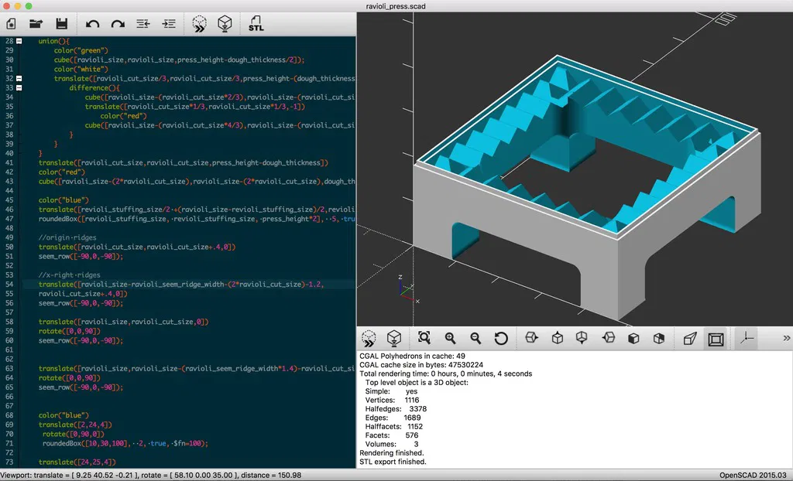Screen dimensions: 793x481
Task: Zoom out of the 3D view
Action: click(475, 338)
